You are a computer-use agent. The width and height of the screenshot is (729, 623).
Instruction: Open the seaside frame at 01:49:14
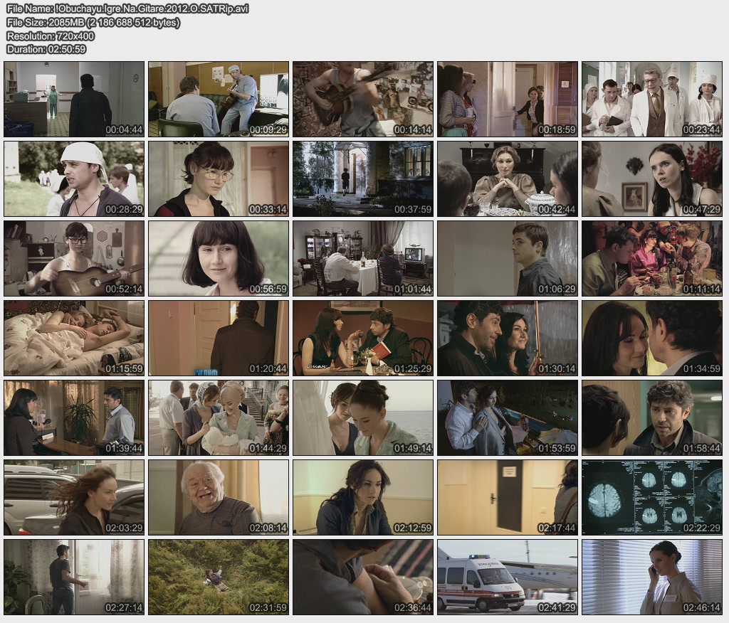coord(363,417)
